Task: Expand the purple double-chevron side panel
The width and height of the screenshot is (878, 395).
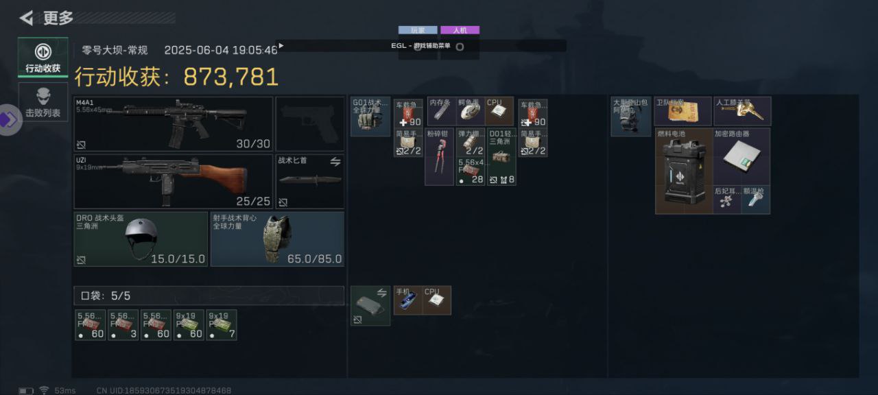Action: (x=10, y=120)
